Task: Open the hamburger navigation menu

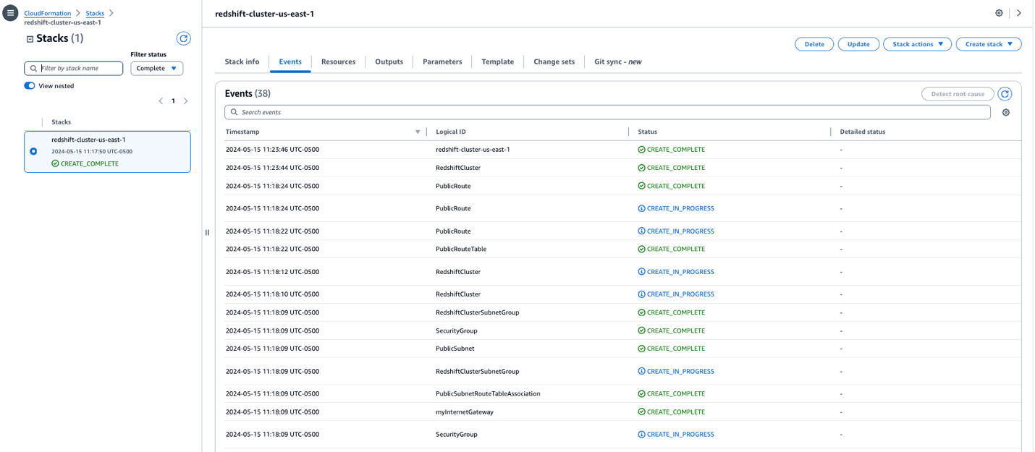Action: point(10,13)
